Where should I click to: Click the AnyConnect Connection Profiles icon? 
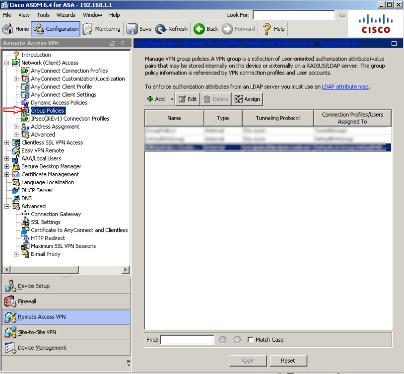[25, 71]
